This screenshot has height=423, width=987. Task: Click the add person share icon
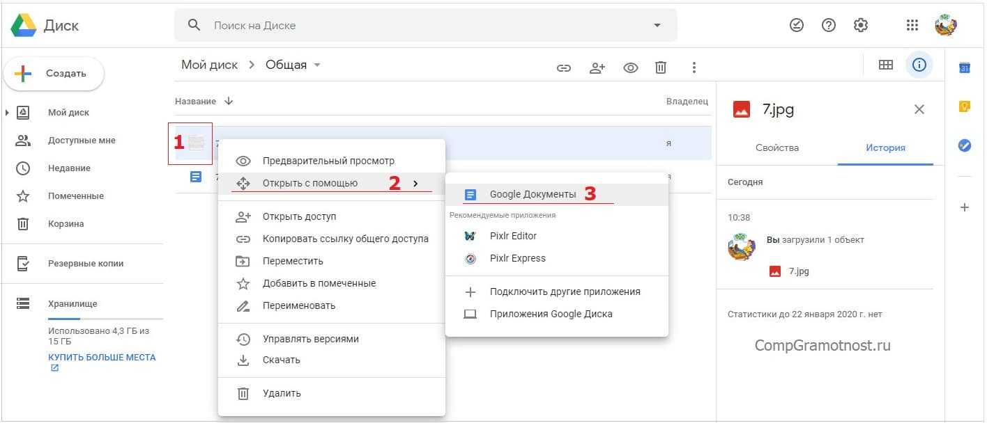[597, 67]
